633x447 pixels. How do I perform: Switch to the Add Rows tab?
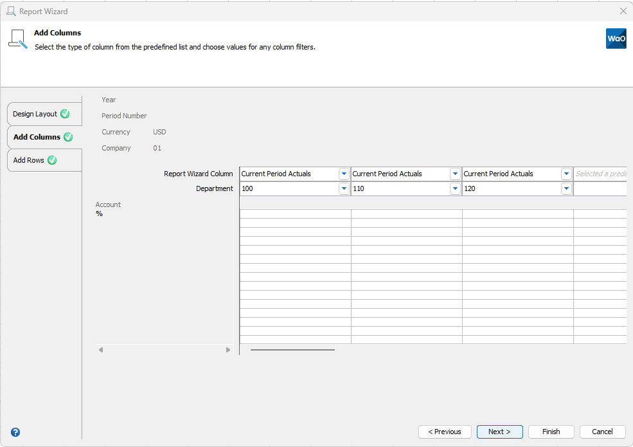pos(29,160)
